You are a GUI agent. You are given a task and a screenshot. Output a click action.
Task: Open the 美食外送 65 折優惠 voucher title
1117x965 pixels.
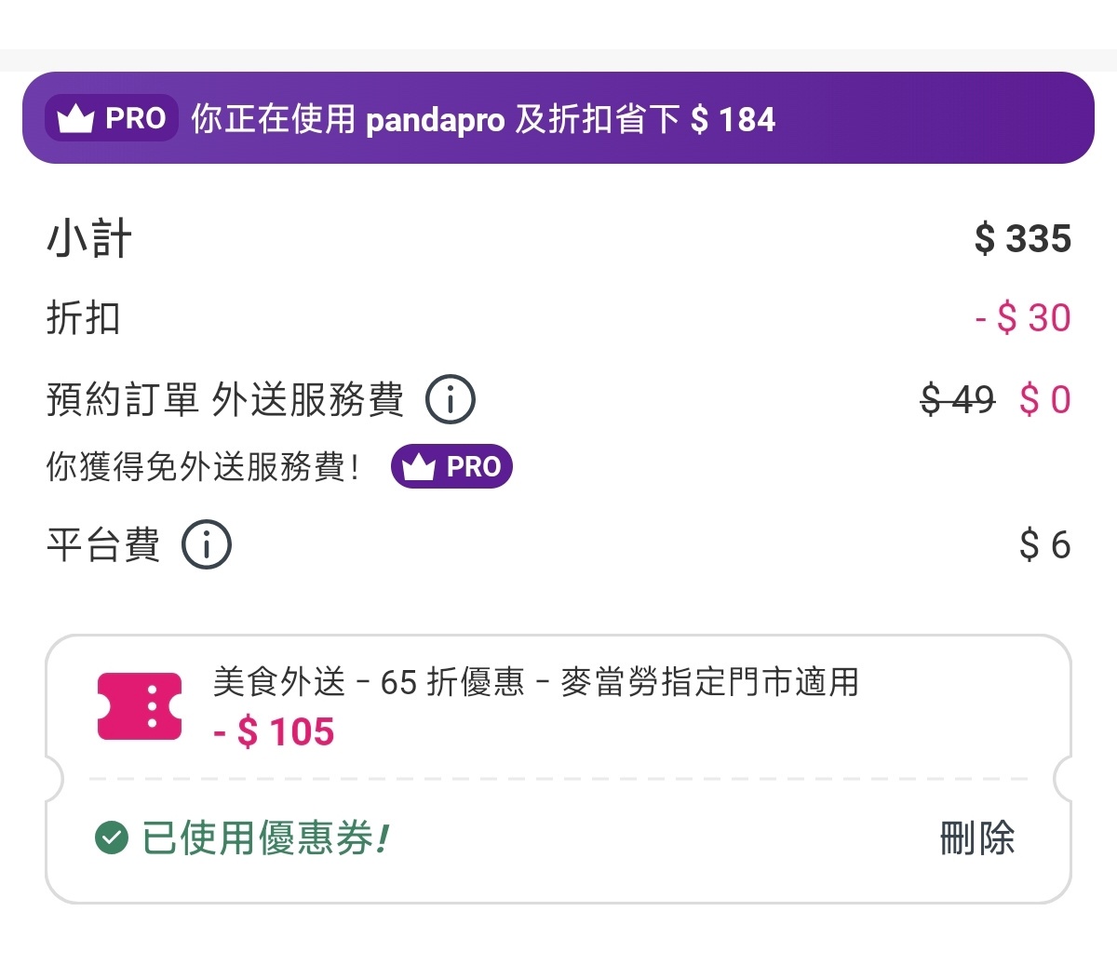pyautogui.click(x=535, y=682)
